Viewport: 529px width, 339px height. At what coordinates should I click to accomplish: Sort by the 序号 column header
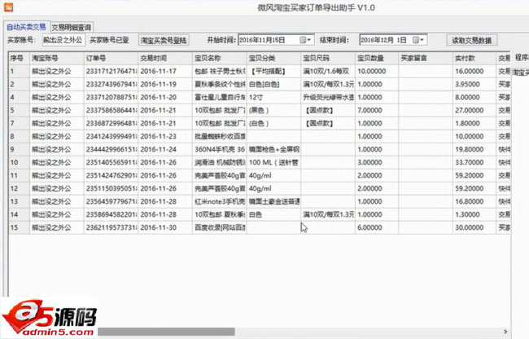(x=19, y=58)
